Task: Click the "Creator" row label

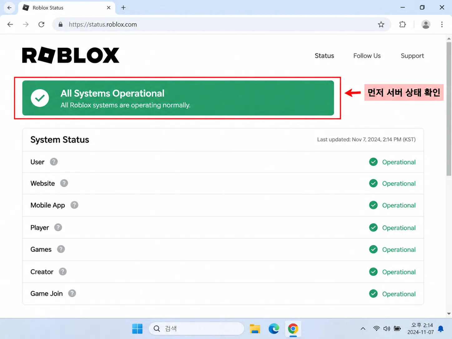Action: click(x=42, y=272)
